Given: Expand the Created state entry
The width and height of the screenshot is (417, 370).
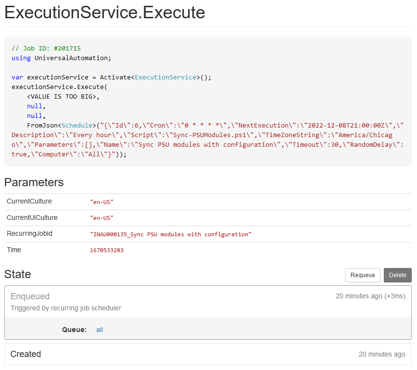Looking at the screenshot, I should tap(25, 354).
